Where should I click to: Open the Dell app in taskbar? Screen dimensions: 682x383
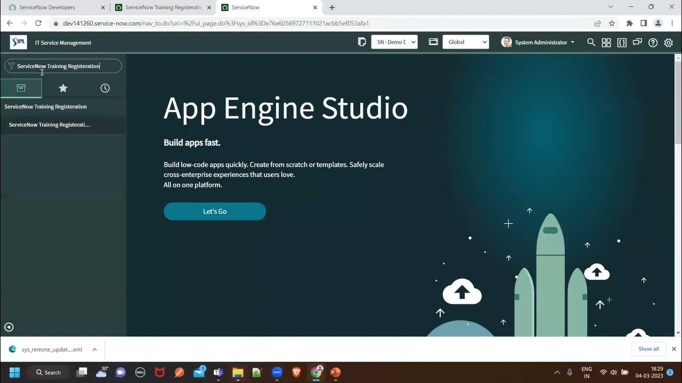140,372
